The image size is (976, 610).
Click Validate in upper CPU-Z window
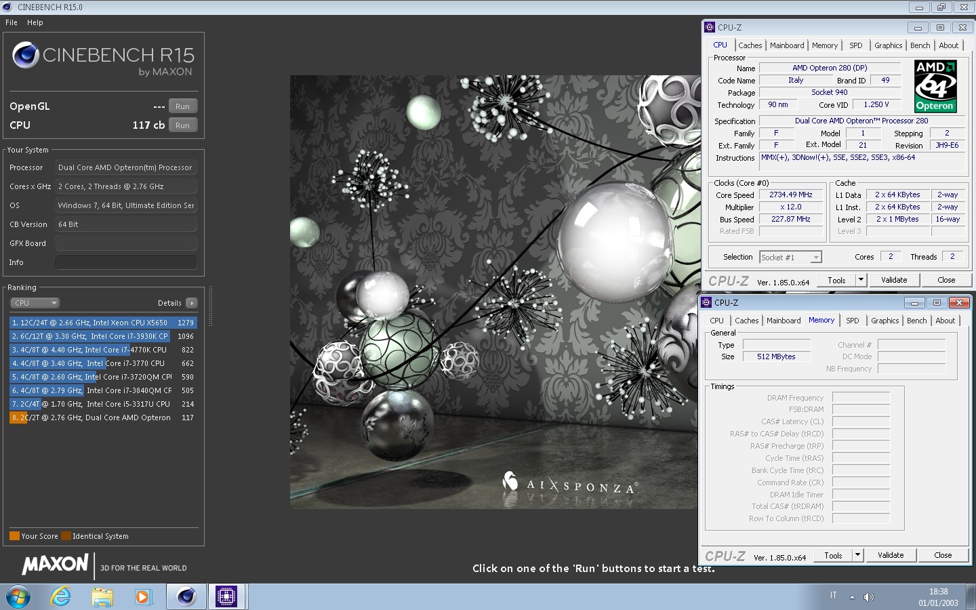click(894, 280)
